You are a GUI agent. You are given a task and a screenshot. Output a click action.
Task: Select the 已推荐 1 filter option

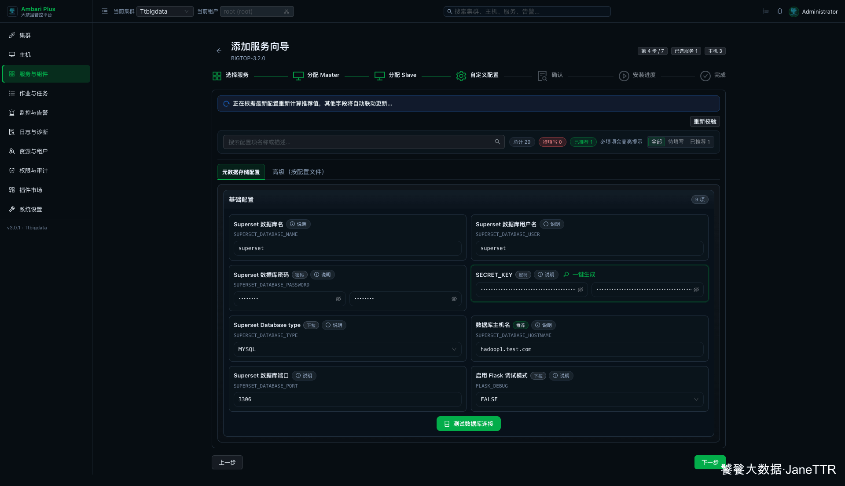(x=700, y=142)
